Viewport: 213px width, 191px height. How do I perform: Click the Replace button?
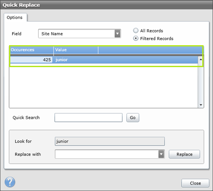tap(184, 154)
